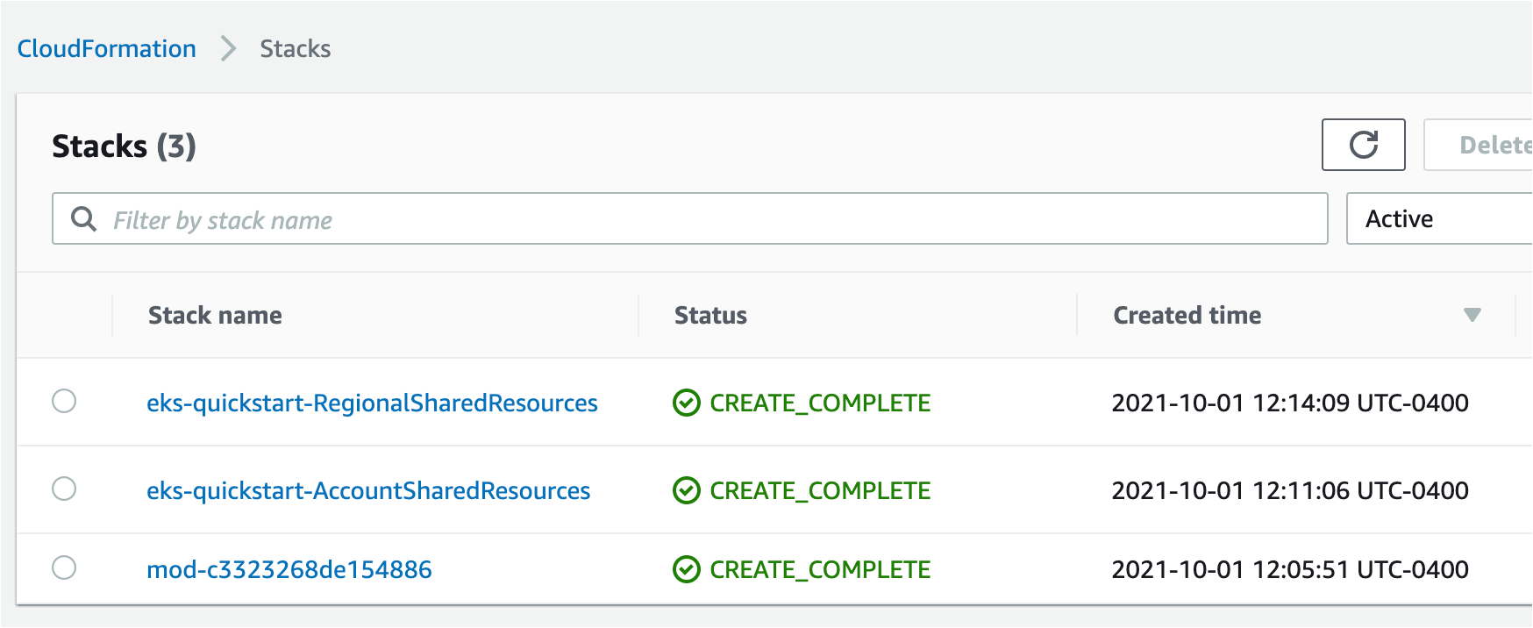Image resolution: width=1533 pixels, height=628 pixels.
Task: Sort by Status column header
Action: pos(710,315)
